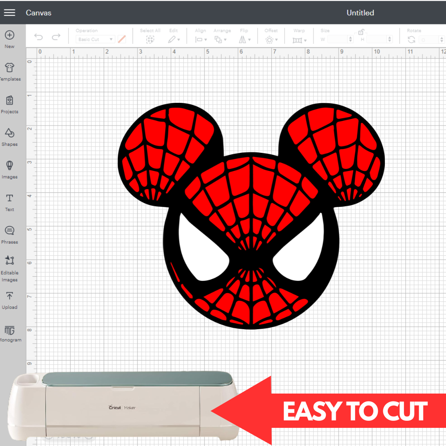Image resolution: width=446 pixels, height=446 pixels.
Task: Select the Text tool
Action: click(9, 202)
